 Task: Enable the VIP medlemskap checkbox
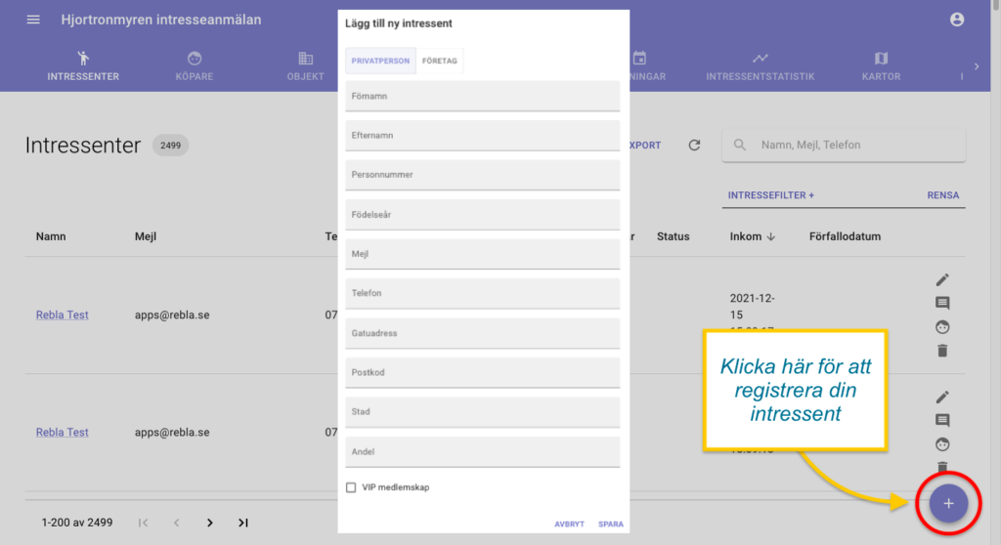[x=351, y=487]
